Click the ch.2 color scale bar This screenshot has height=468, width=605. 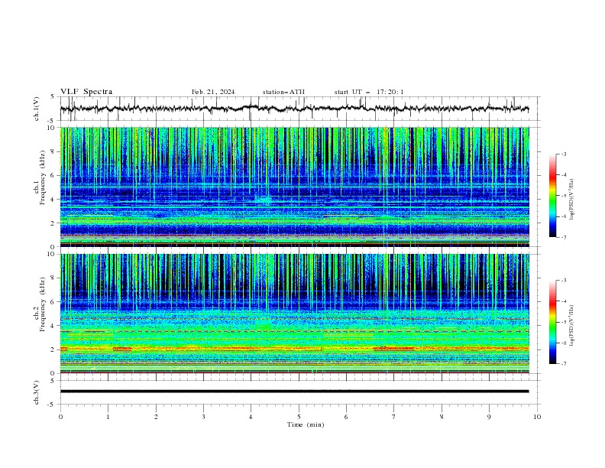point(552,322)
